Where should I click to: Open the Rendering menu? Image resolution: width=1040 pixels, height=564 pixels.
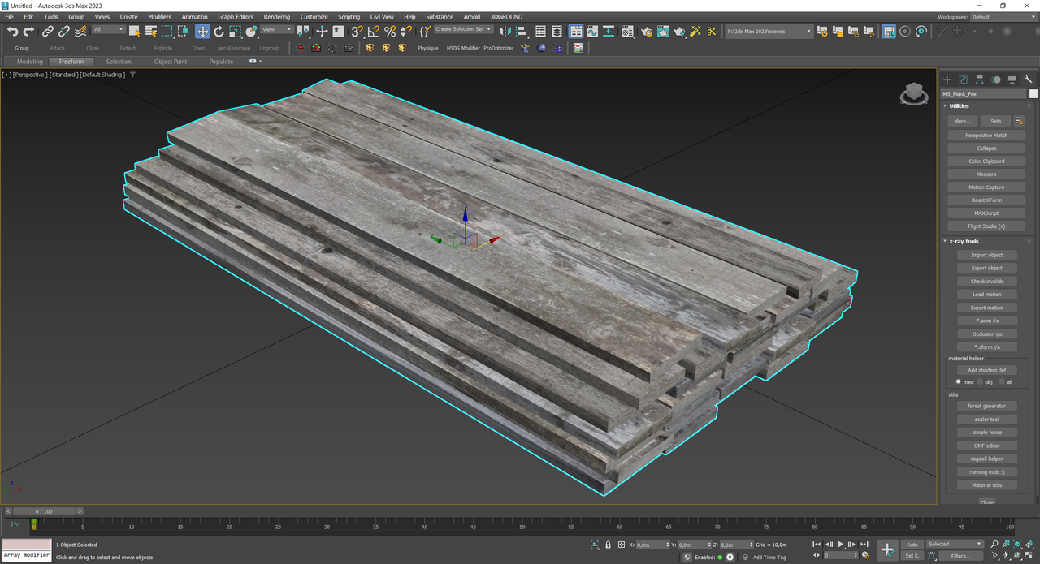tap(276, 16)
